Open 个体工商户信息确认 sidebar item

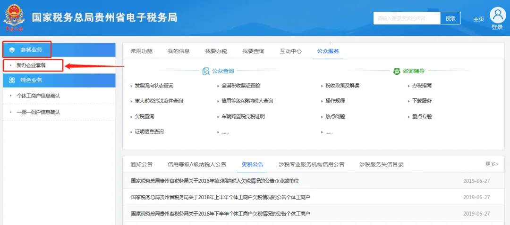pyautogui.click(x=38, y=96)
